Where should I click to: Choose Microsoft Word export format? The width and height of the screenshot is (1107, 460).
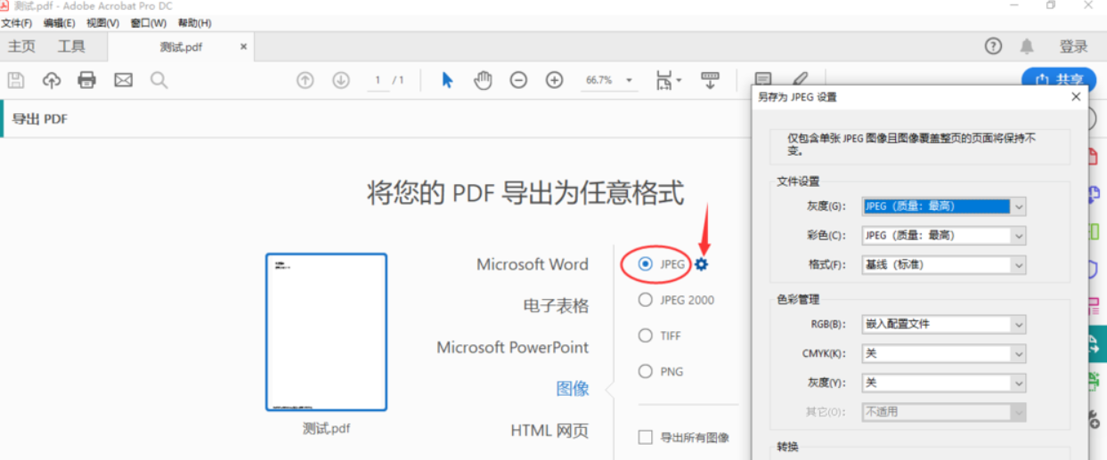pos(532,264)
